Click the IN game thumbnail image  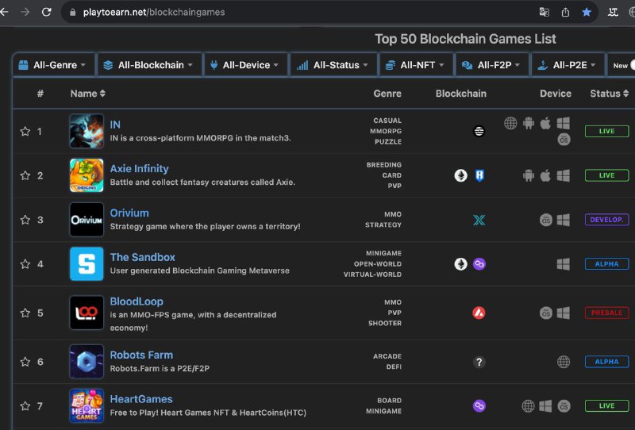click(x=87, y=131)
